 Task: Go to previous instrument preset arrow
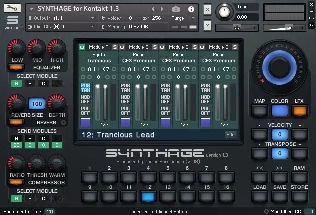(153, 9)
